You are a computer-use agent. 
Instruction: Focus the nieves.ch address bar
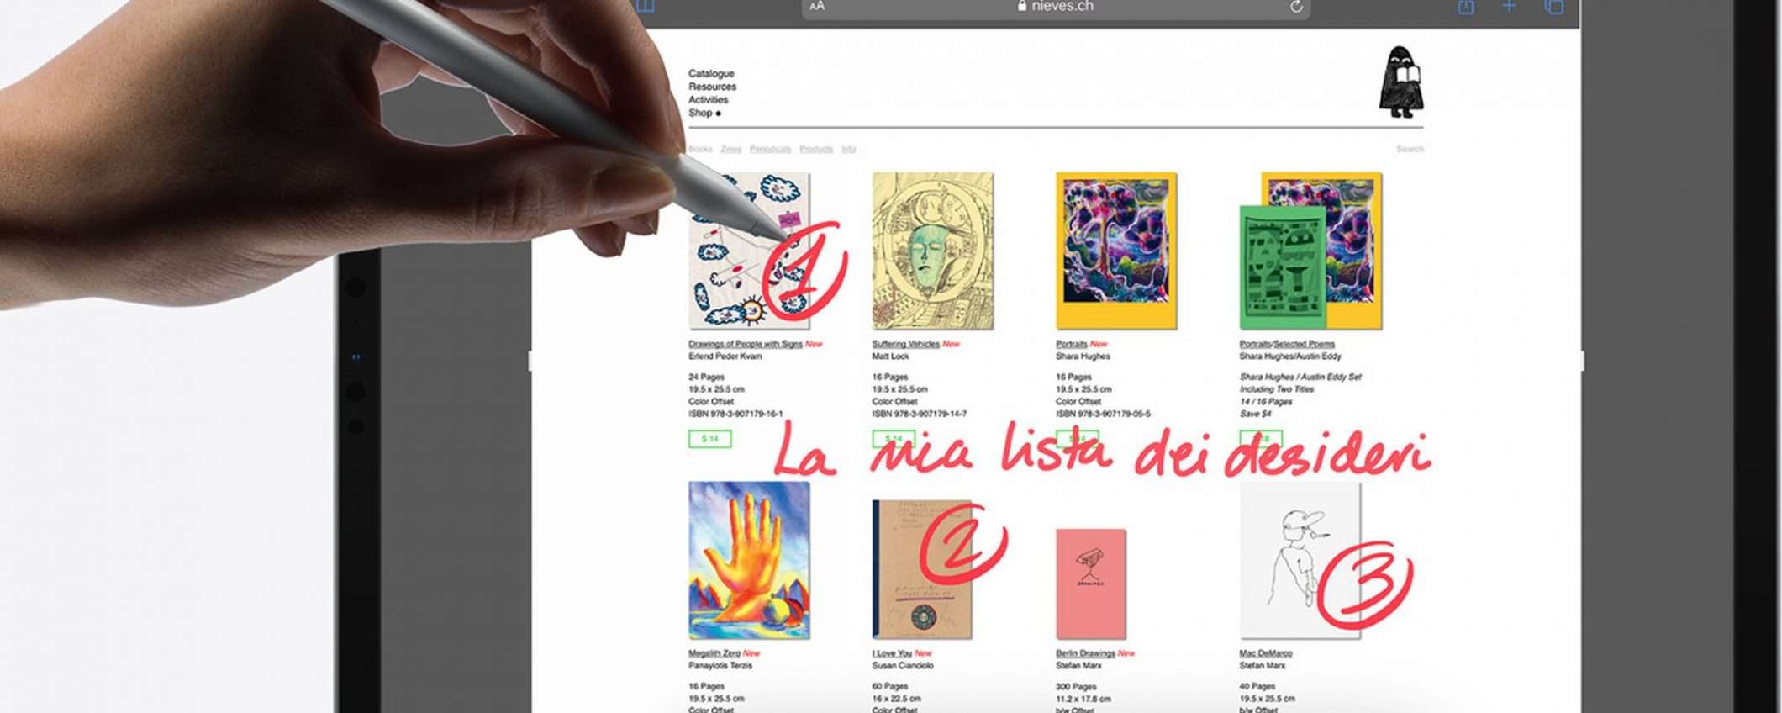click(x=1056, y=7)
